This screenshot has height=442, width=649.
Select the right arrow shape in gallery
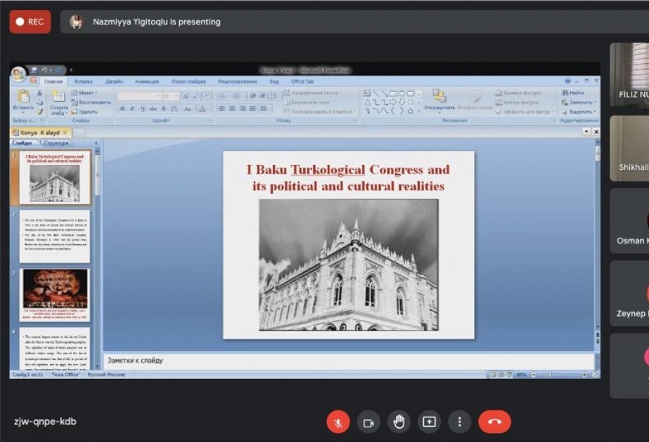pyautogui.click(x=393, y=102)
